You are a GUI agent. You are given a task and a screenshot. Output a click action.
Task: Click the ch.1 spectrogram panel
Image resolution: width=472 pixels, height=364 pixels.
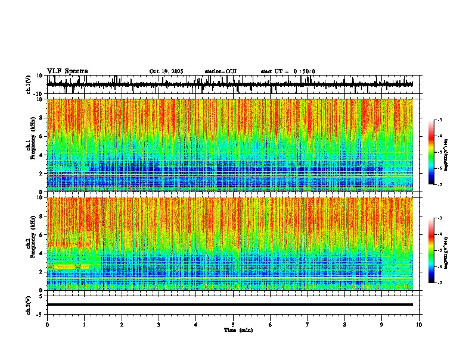coord(230,145)
